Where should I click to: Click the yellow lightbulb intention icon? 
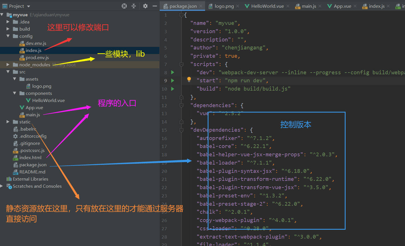pos(189,79)
